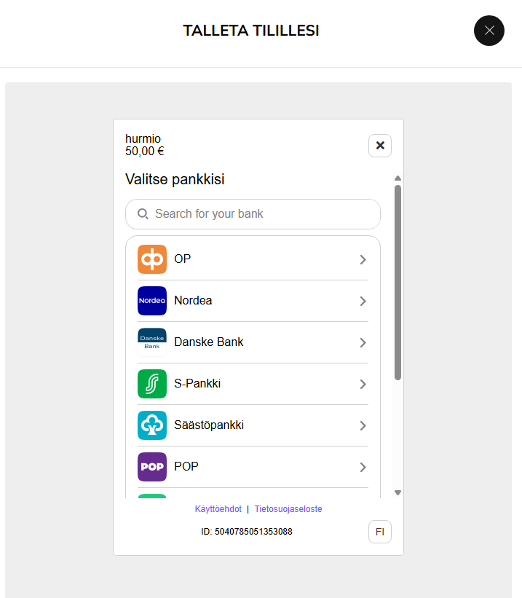
Task: Click the search magnifier icon
Action: click(x=143, y=214)
